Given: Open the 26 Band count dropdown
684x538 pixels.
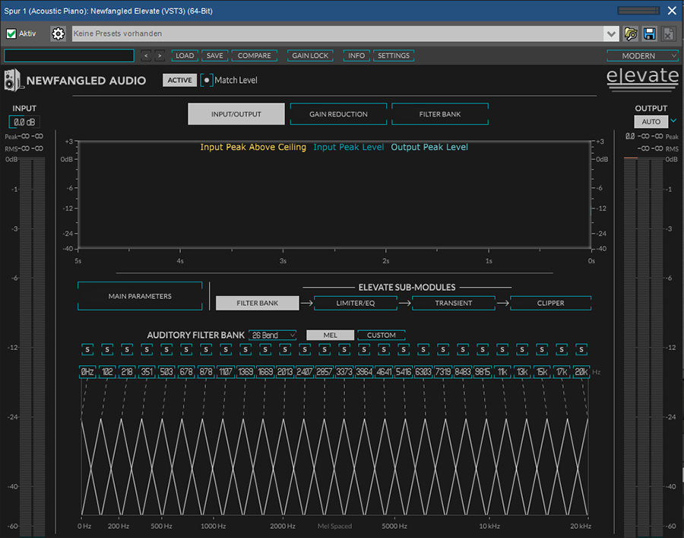Looking at the screenshot, I should coord(273,335).
